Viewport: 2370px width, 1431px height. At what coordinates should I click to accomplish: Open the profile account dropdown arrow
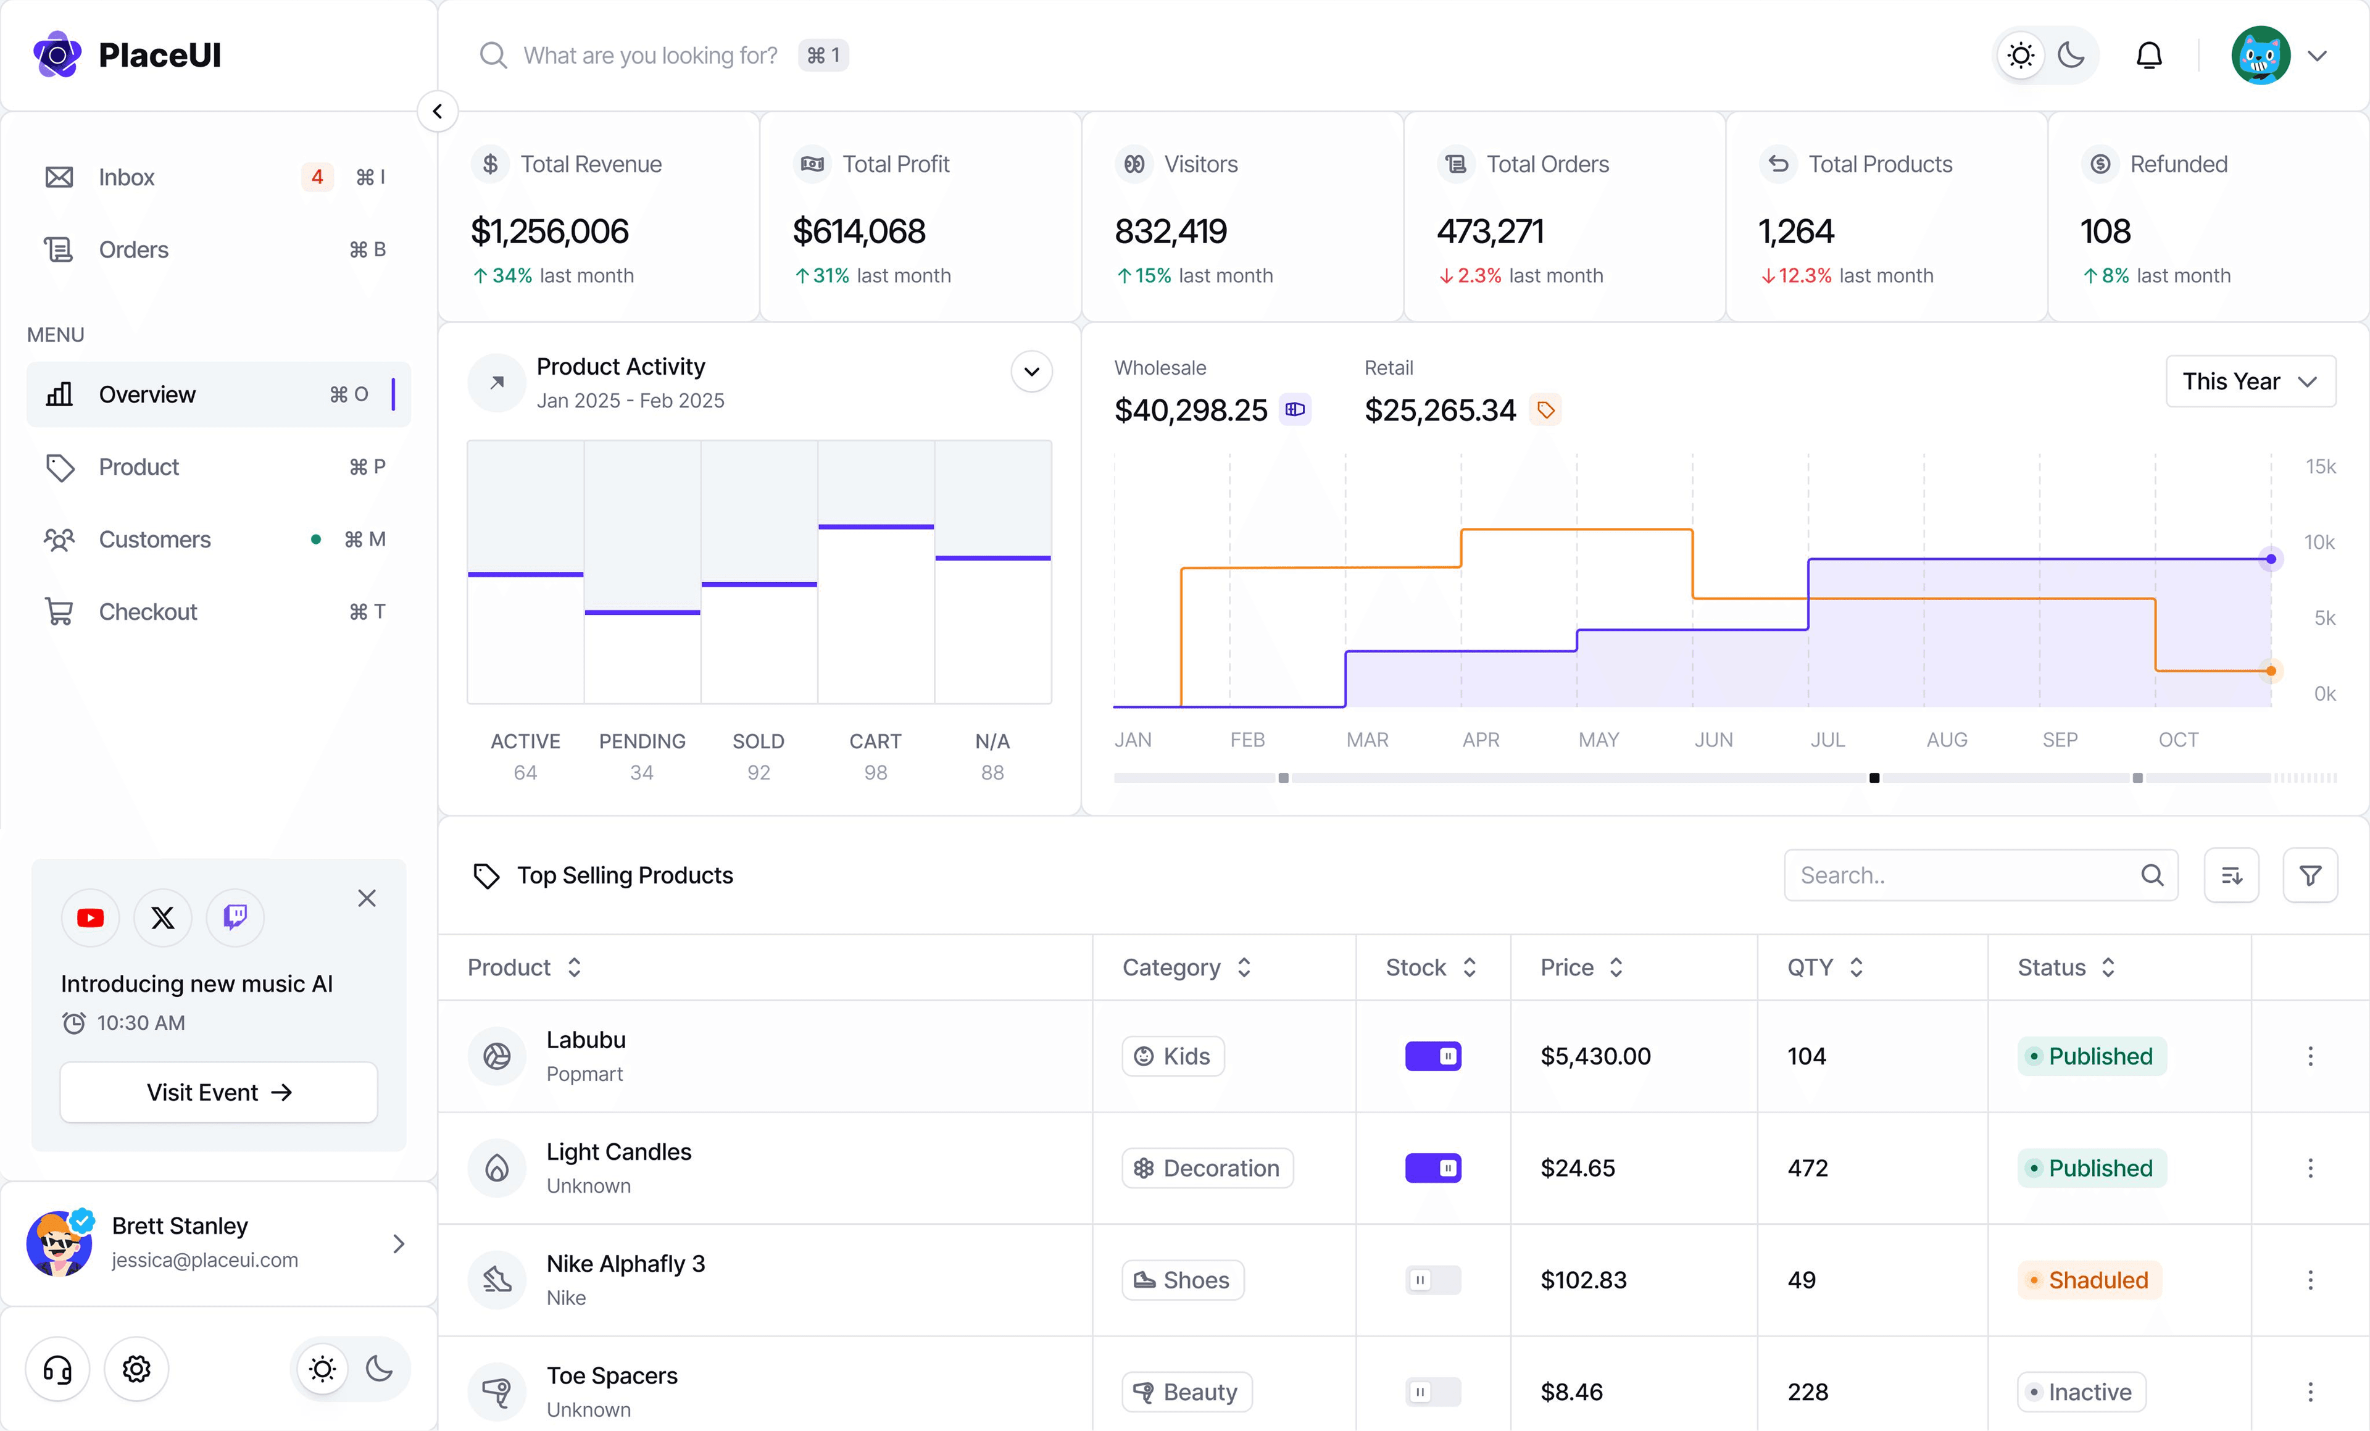pyautogui.click(x=2317, y=55)
